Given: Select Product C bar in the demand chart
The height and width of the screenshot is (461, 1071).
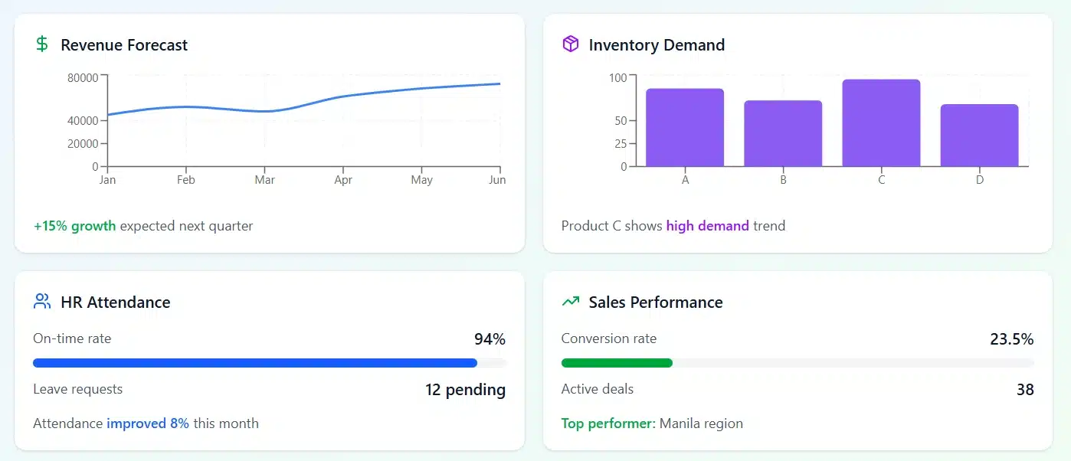Looking at the screenshot, I should point(881,123).
